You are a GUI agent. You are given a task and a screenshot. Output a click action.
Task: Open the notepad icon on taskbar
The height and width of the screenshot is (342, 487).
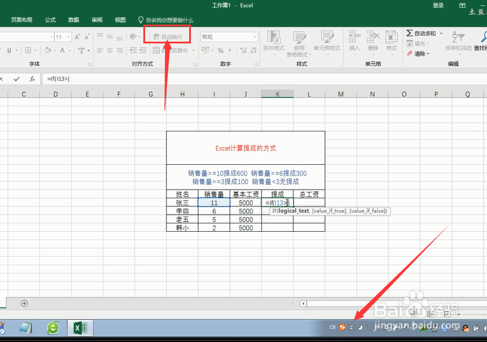click(26, 328)
